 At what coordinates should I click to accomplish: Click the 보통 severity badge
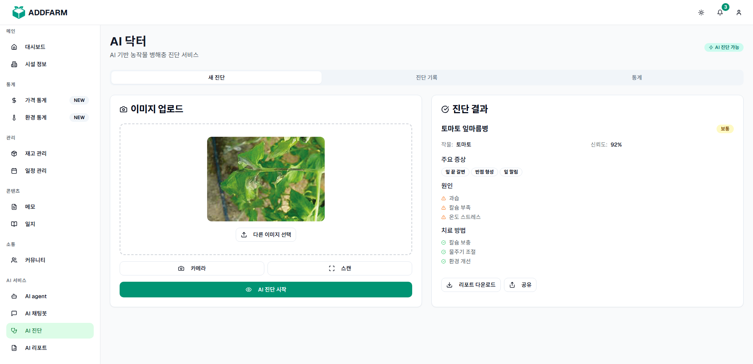(725, 129)
